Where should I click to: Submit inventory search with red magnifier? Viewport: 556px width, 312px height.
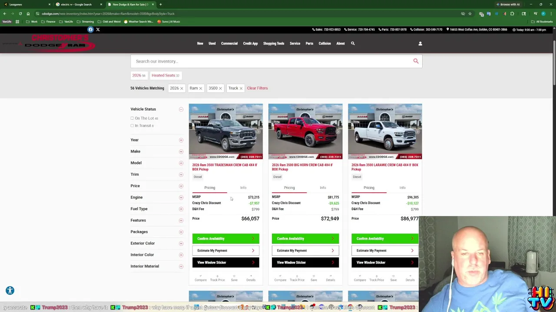pos(416,61)
